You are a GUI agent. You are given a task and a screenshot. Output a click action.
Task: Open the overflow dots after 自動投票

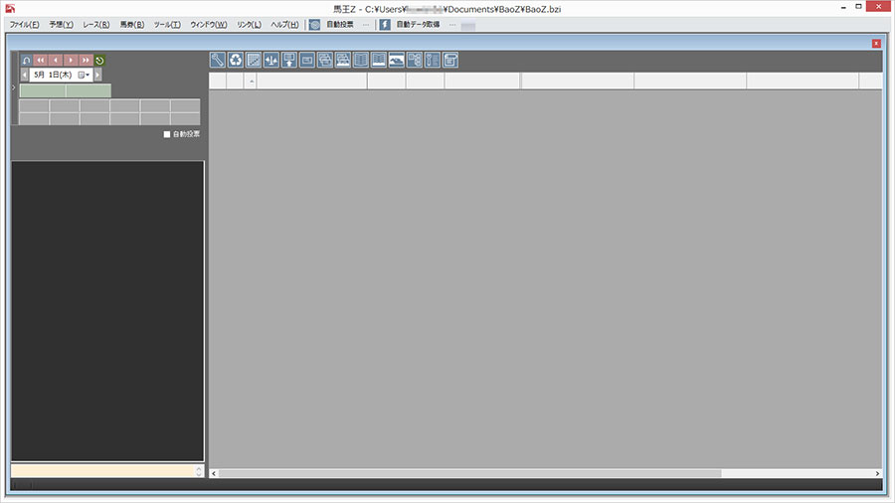(366, 25)
